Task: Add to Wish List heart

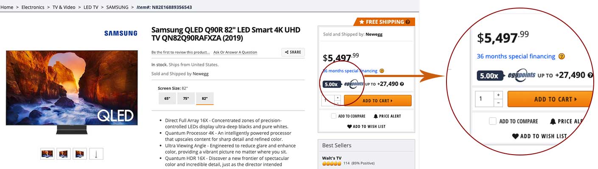Action: click(x=349, y=127)
